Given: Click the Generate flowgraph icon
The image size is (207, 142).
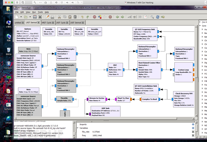Looking at the screenshot, I should tap(100, 17).
